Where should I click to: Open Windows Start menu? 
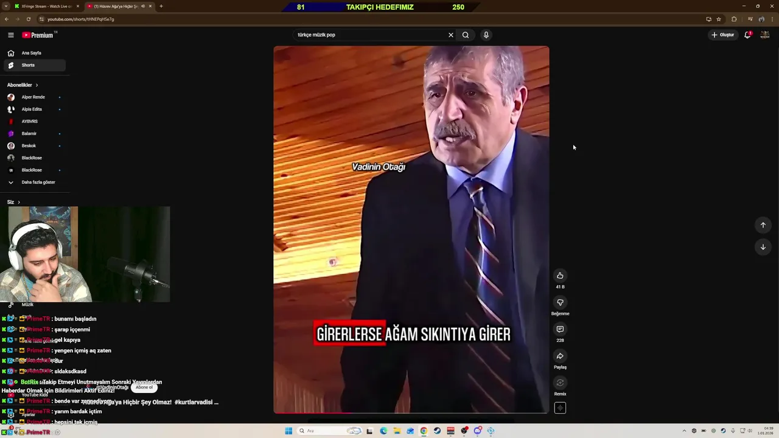[x=288, y=431]
